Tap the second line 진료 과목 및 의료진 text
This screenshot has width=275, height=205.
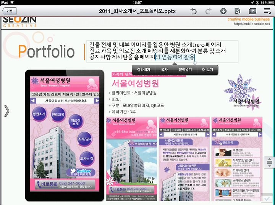[x=157, y=51]
